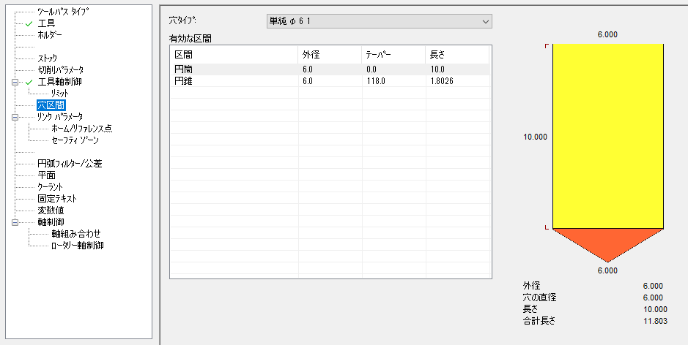Open ホーム/リファレンス点 page
The height and width of the screenshot is (345, 688).
[x=81, y=129]
